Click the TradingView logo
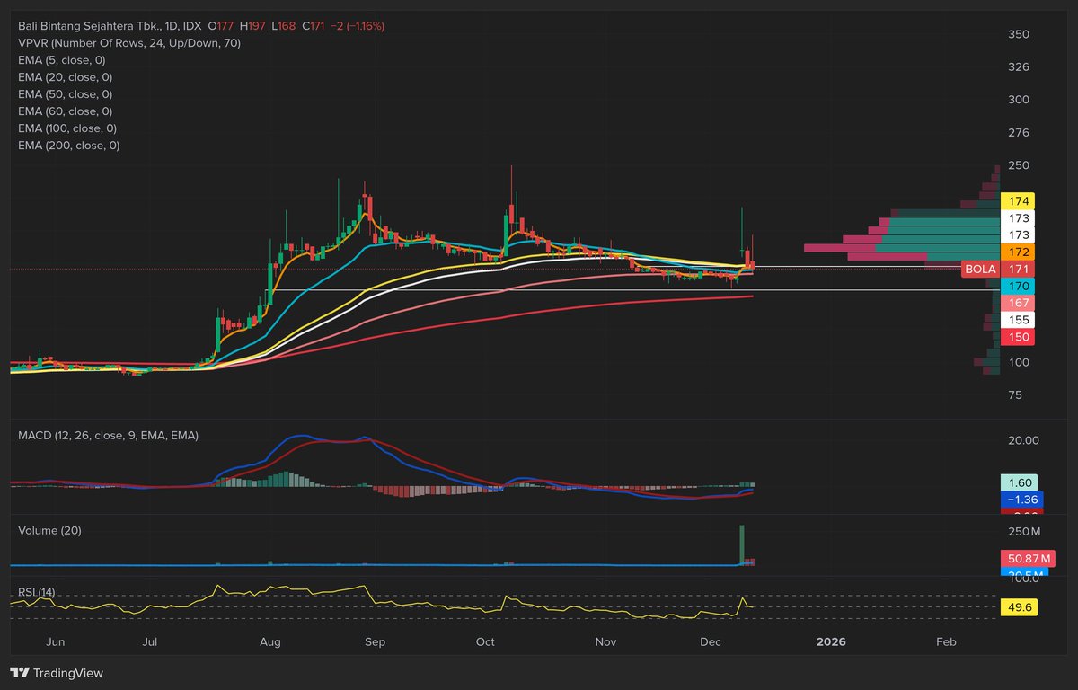 pyautogui.click(x=56, y=672)
